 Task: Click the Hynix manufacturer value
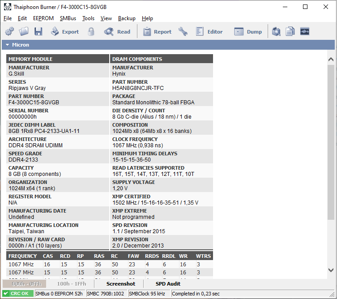[x=119, y=74]
